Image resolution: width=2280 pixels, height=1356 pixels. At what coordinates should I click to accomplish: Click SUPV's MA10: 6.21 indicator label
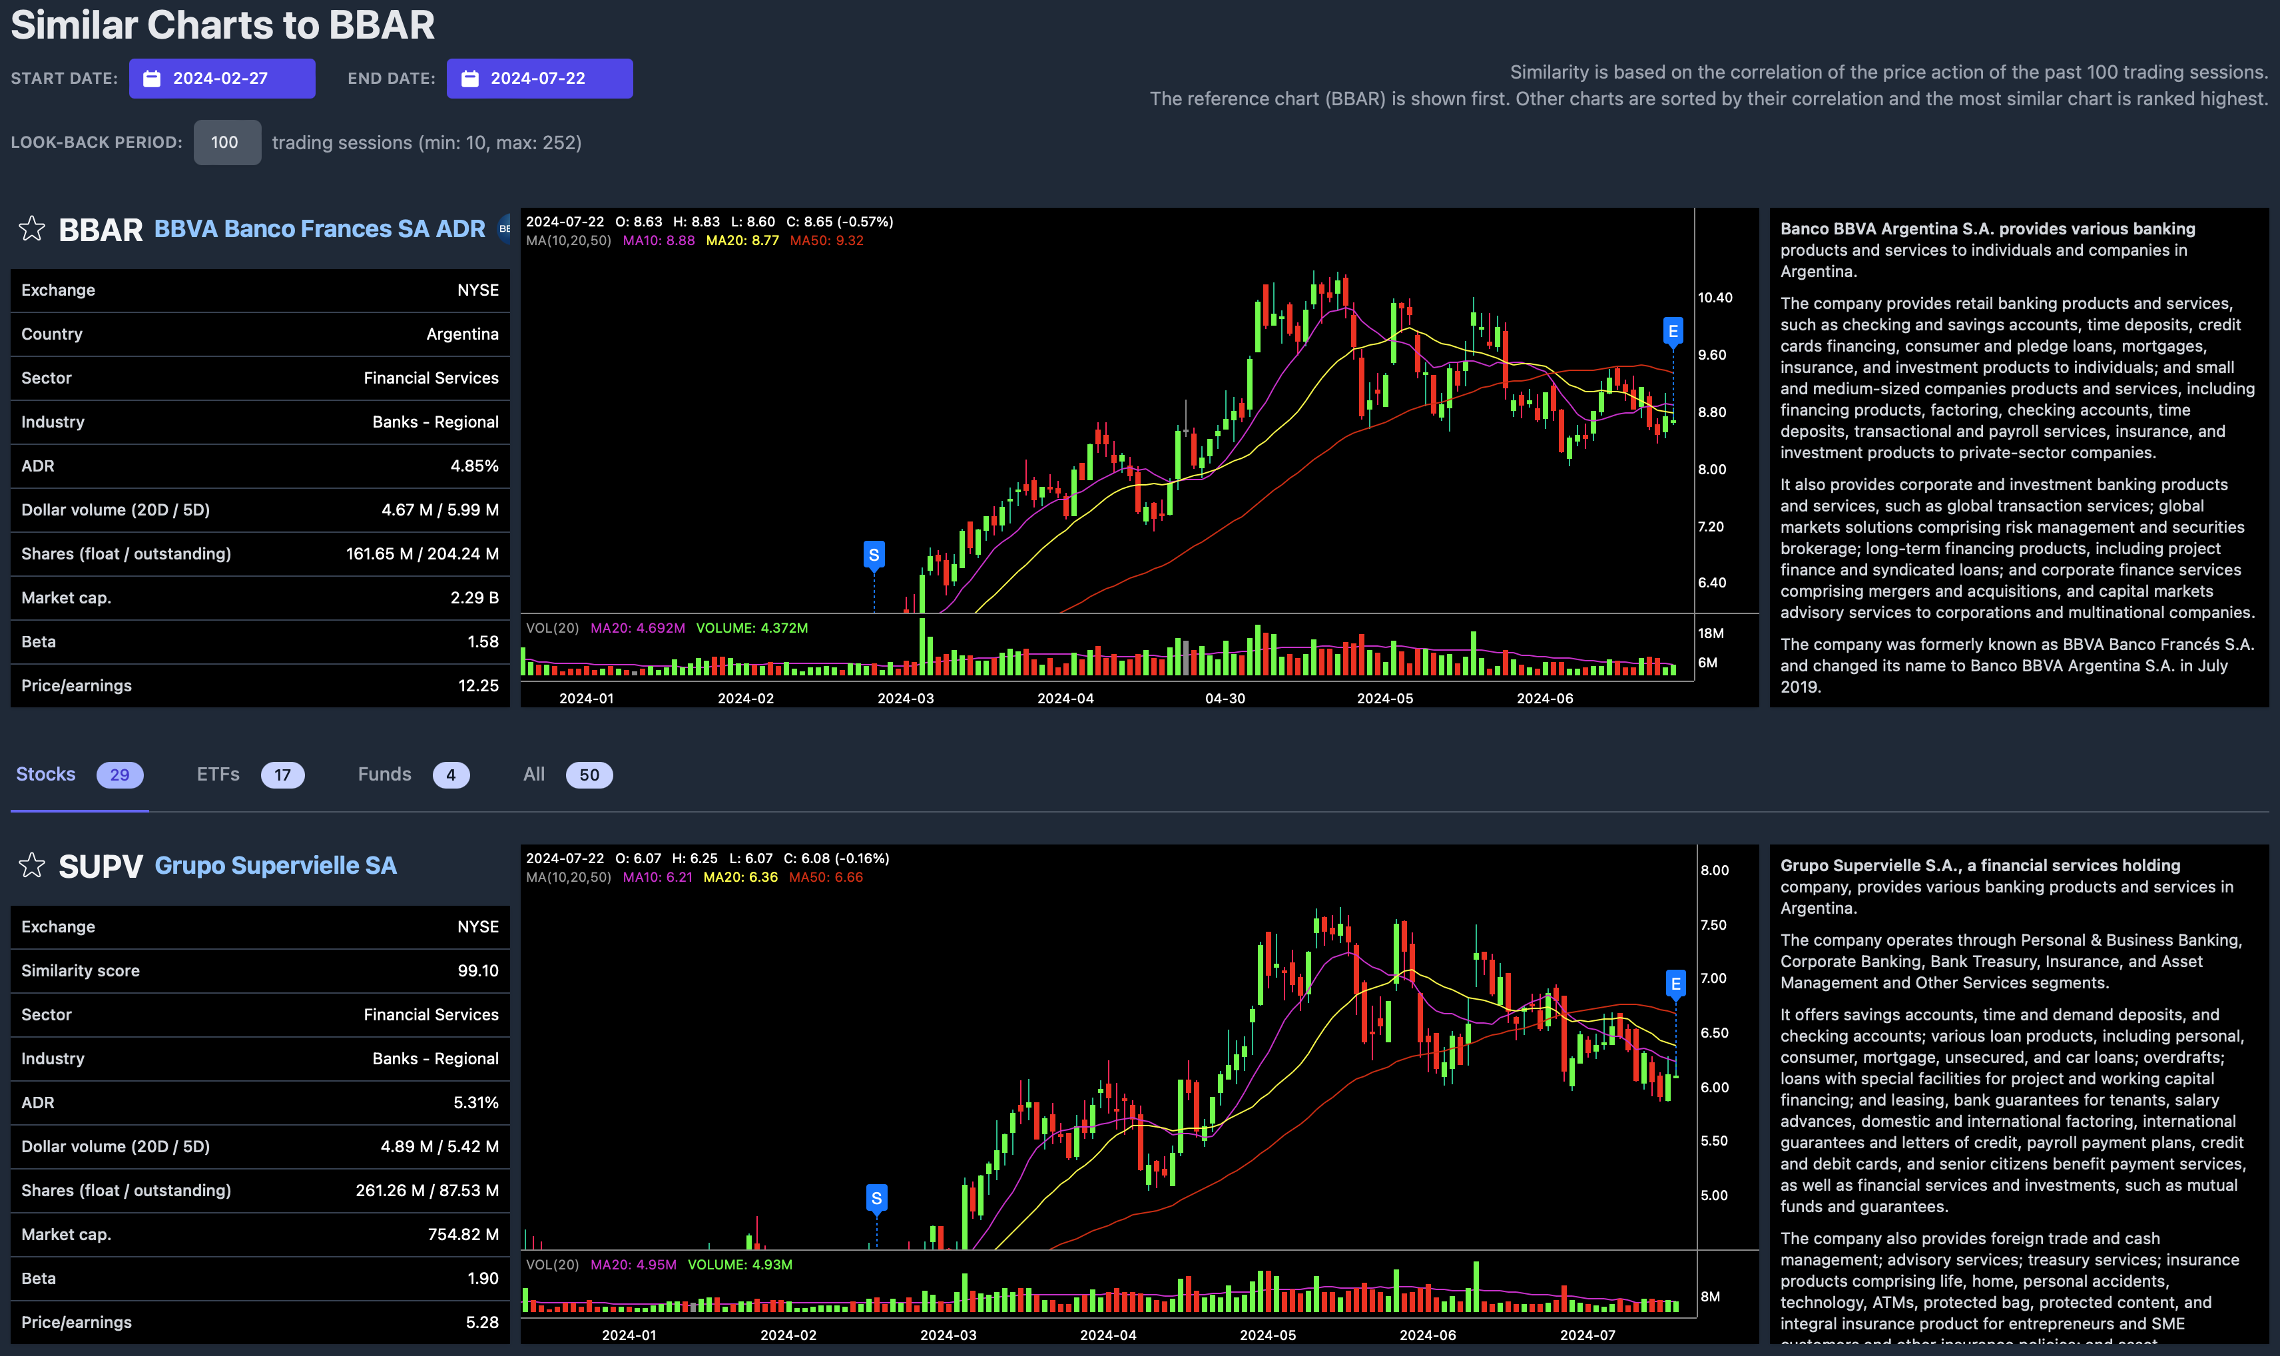click(658, 877)
